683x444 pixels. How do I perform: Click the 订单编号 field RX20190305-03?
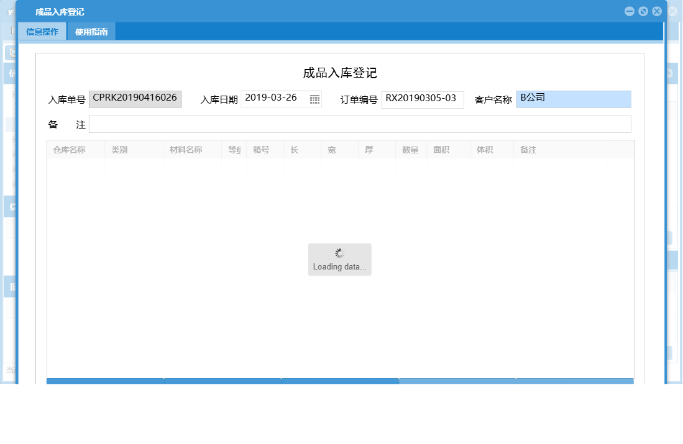tap(423, 99)
